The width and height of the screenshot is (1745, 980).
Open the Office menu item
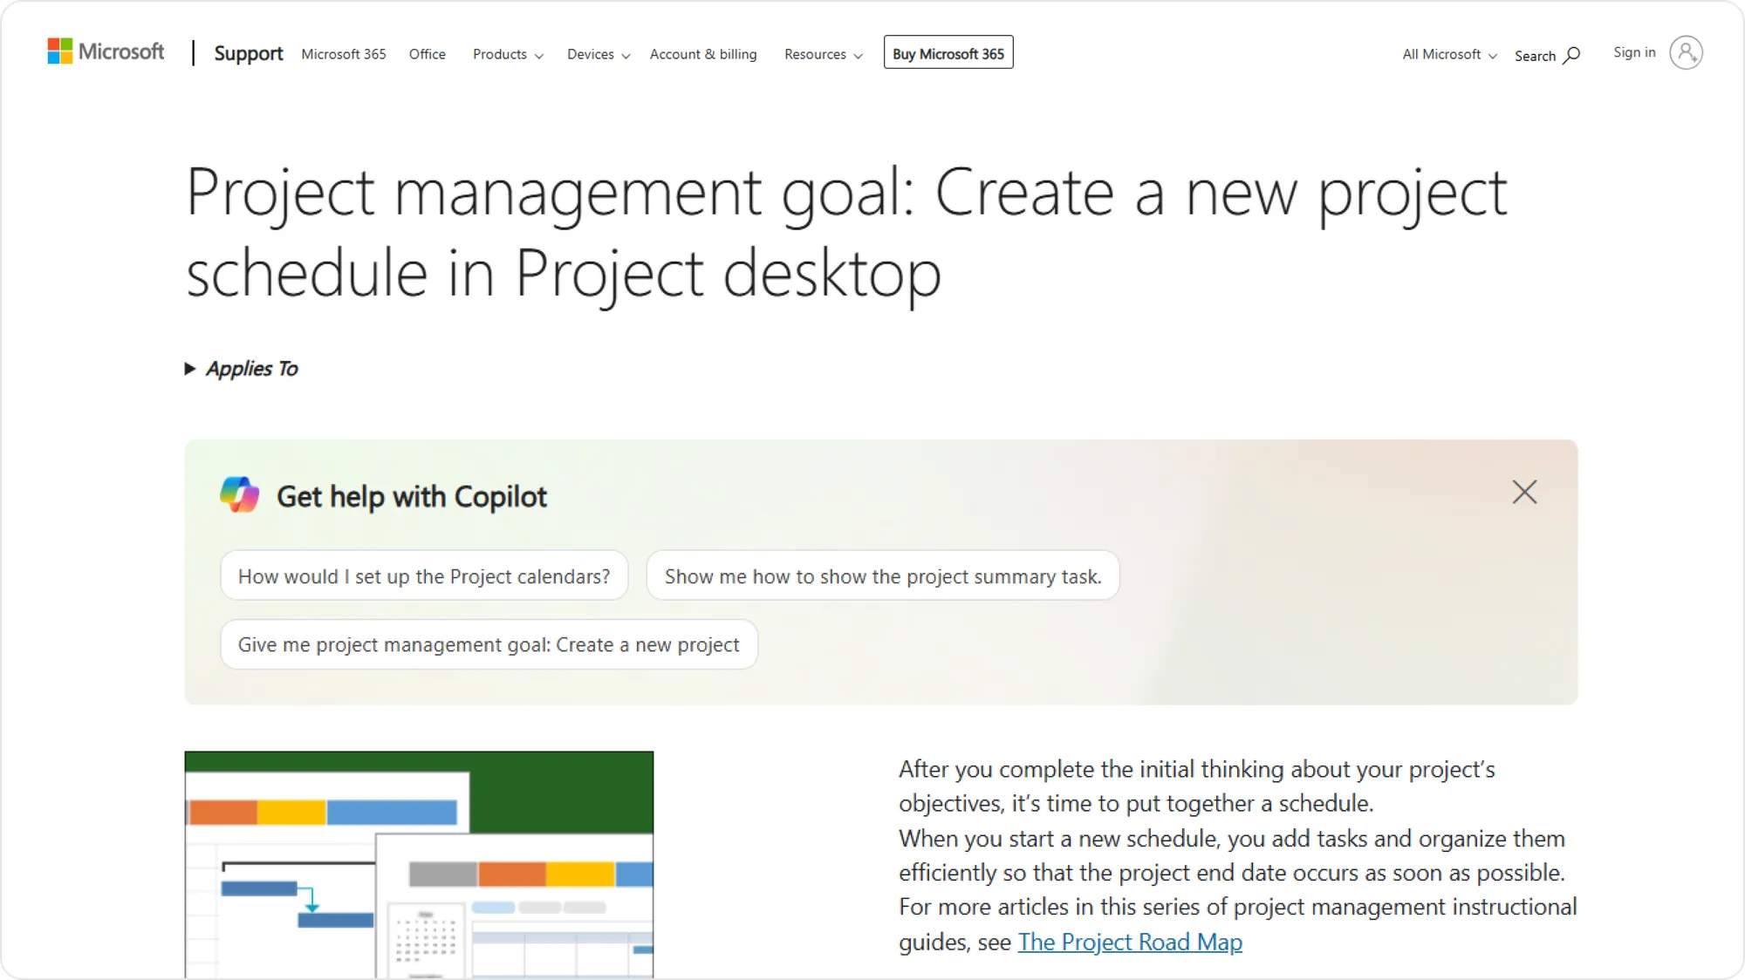pos(428,54)
